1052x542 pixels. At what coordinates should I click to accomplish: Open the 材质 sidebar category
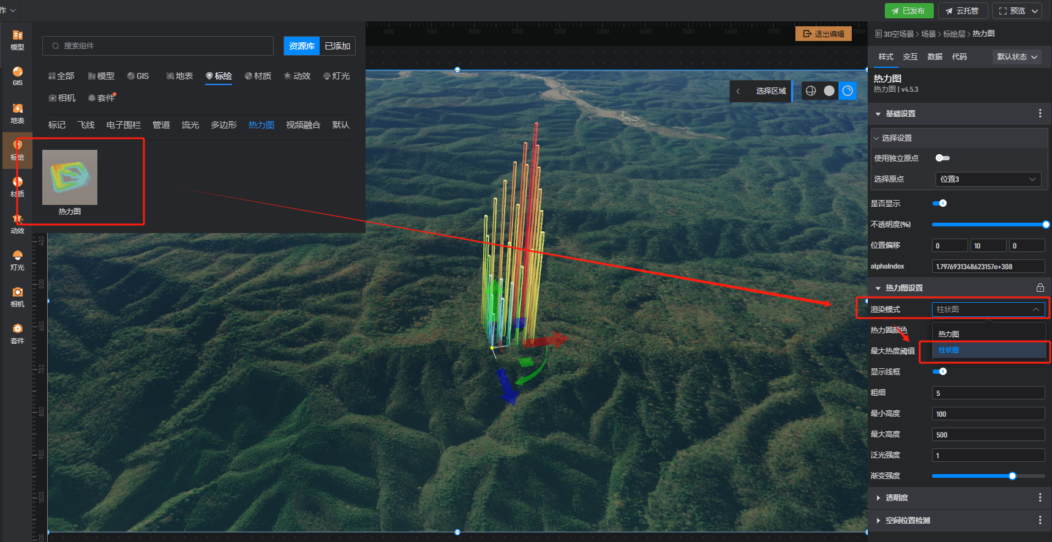[x=17, y=187]
